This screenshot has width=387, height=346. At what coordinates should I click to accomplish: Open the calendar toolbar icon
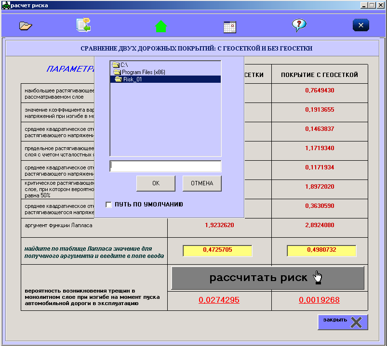pos(230,26)
